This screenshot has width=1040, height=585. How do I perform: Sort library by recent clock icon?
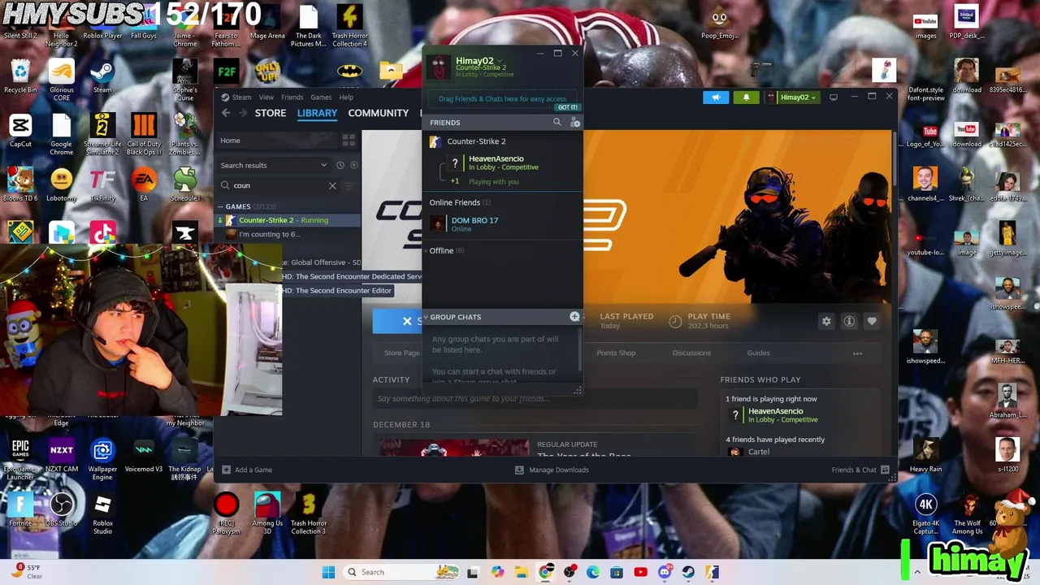(340, 165)
